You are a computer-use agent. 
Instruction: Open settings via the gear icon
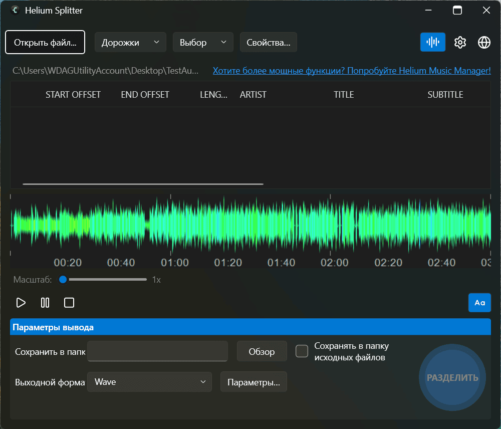pos(460,42)
